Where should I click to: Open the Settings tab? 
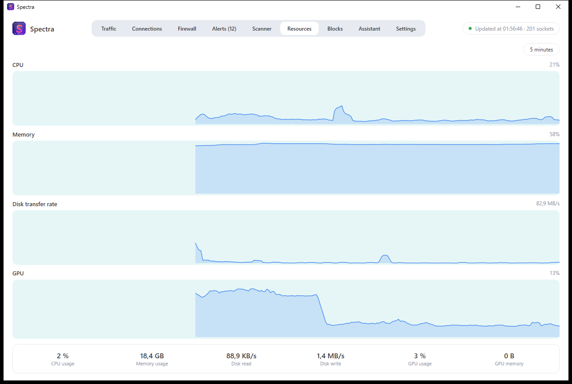[406, 29]
